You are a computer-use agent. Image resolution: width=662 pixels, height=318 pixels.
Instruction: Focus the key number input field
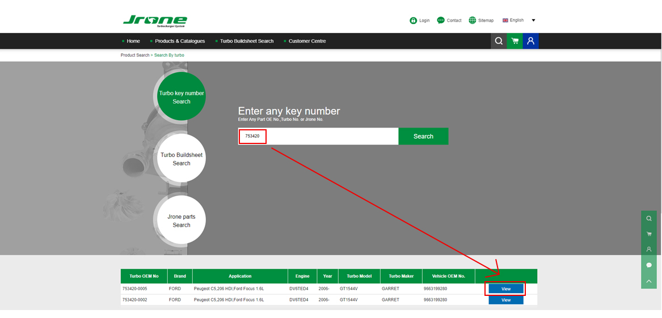pyautogui.click(x=318, y=136)
